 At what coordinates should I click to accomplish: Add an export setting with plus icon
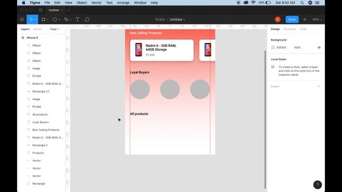[319, 86]
